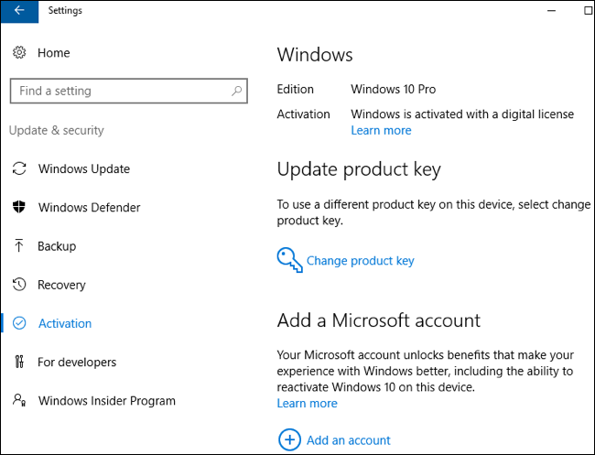Click 'Windows is activated with a digital license' text
The width and height of the screenshot is (595, 455).
[462, 114]
